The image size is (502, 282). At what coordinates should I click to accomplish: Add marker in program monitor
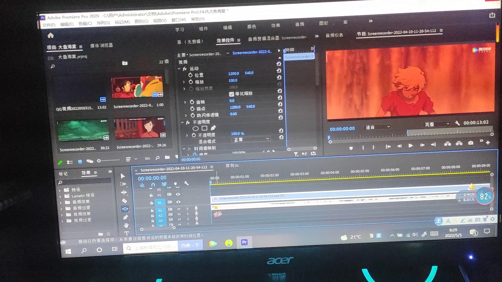(x=351, y=148)
